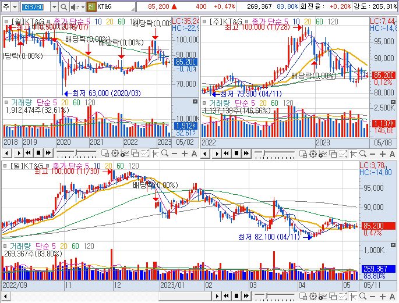The image size is (399, 303).
Task: Fast-forward the weekly chart playback
Action: (246, 154)
